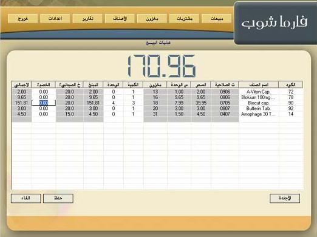Select the A-Viton Cap. item name cell

click(x=259, y=92)
